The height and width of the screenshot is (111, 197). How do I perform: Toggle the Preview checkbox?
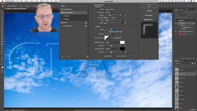146,19
